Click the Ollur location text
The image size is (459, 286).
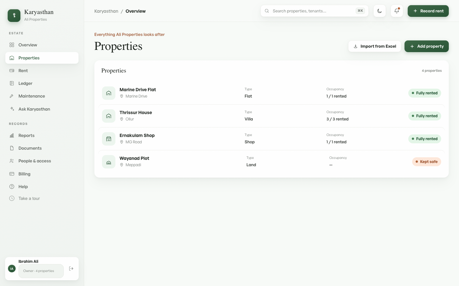click(x=130, y=119)
